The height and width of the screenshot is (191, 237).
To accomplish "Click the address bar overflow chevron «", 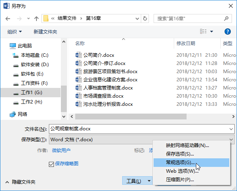I will 53,19.
